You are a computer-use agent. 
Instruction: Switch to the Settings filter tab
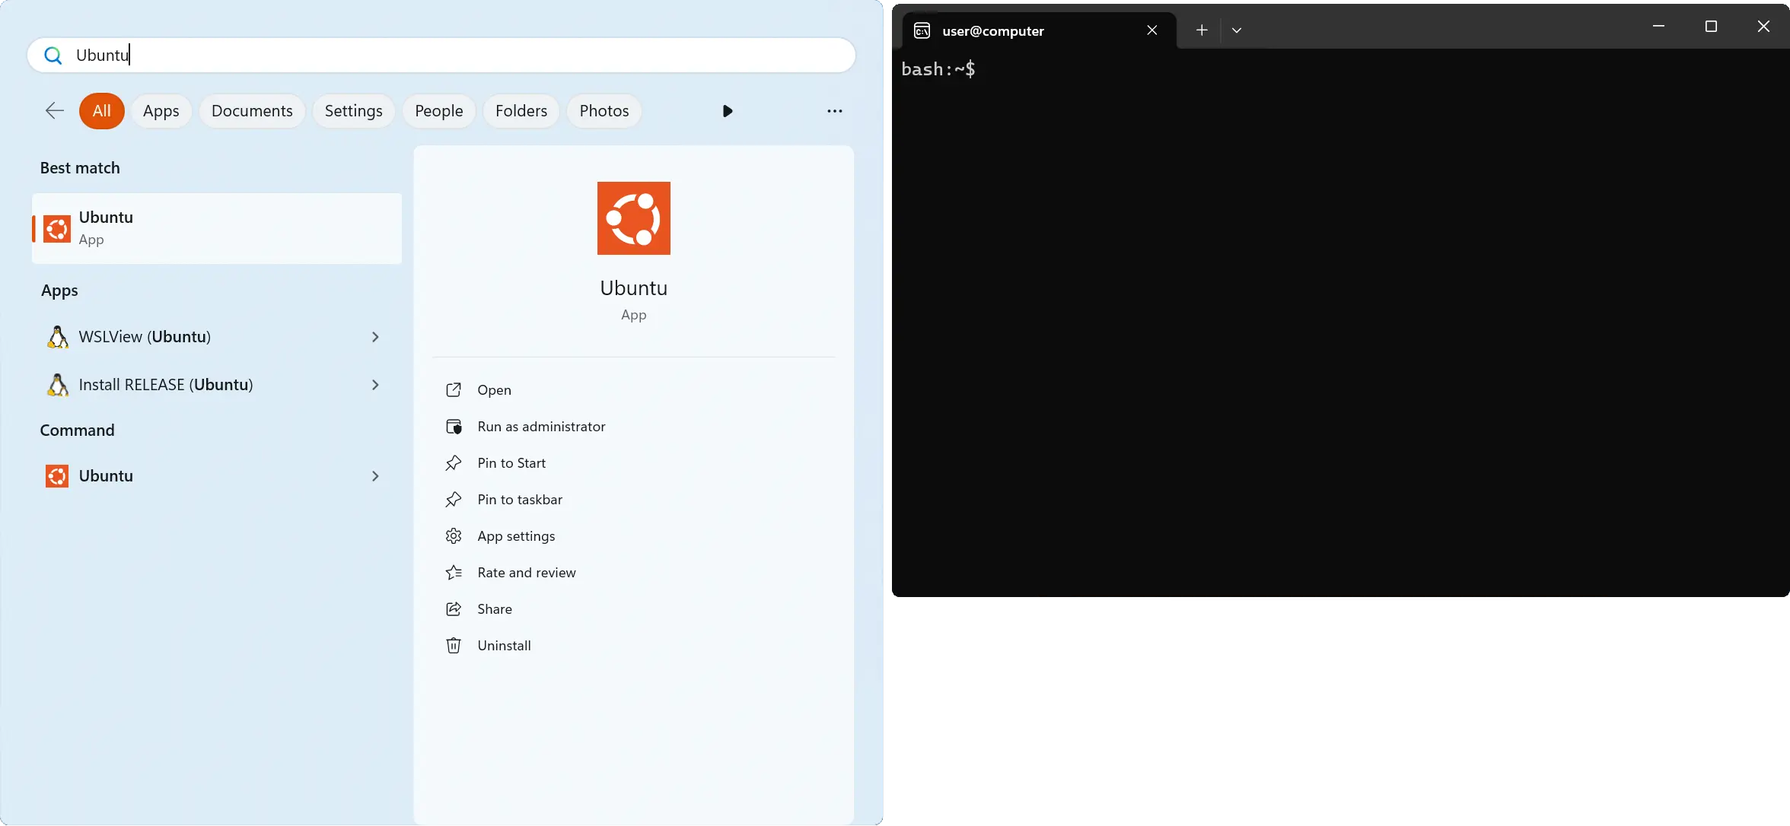pyautogui.click(x=354, y=111)
